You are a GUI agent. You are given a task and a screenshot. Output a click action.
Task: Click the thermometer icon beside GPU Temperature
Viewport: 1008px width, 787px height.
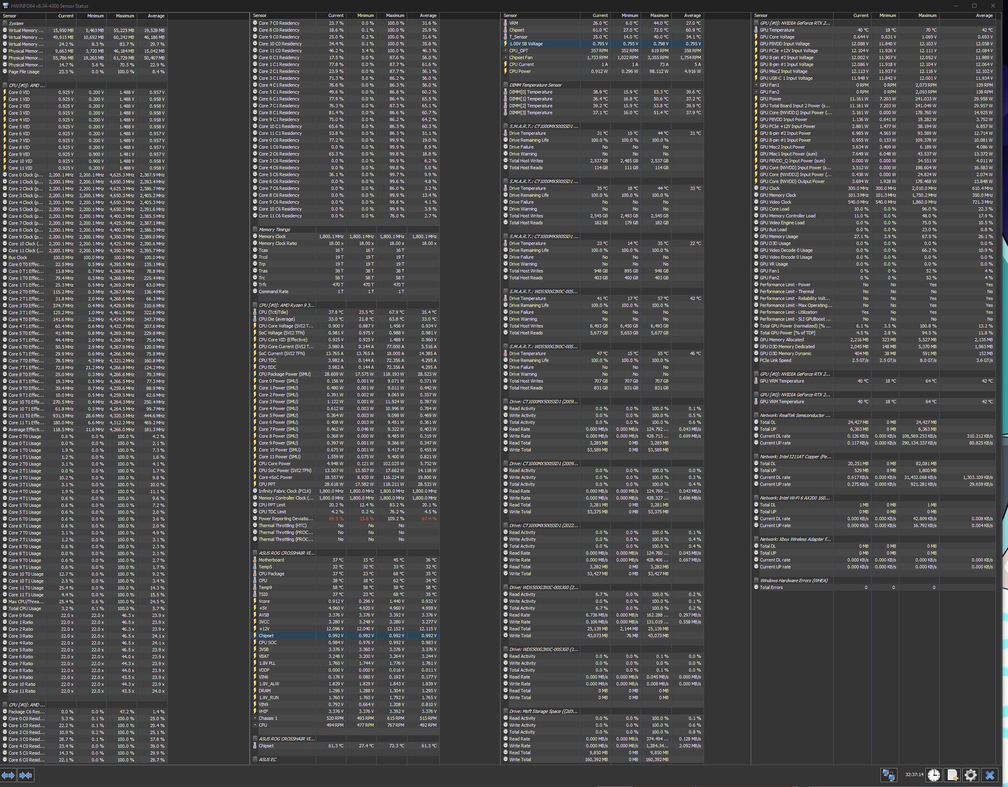[756, 30]
